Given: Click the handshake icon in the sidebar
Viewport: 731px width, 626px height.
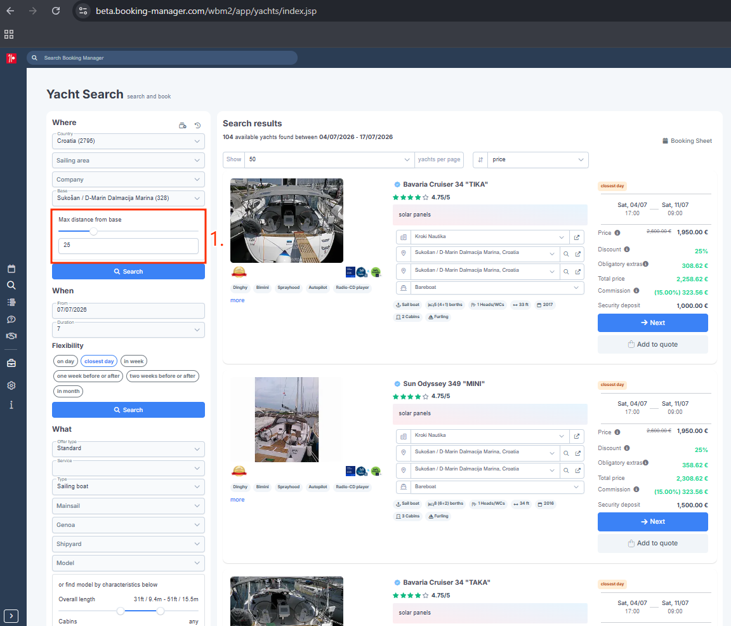Looking at the screenshot, I should point(11,336).
